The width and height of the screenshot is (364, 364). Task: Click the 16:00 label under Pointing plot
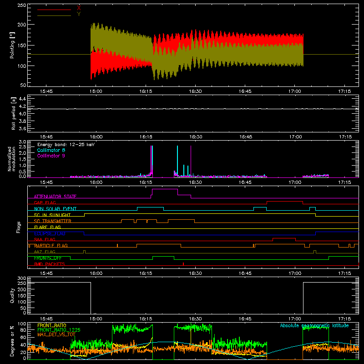pos(96,91)
